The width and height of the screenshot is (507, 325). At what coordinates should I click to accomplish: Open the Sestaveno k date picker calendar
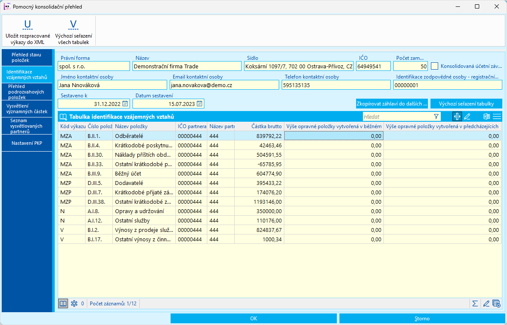[125, 103]
